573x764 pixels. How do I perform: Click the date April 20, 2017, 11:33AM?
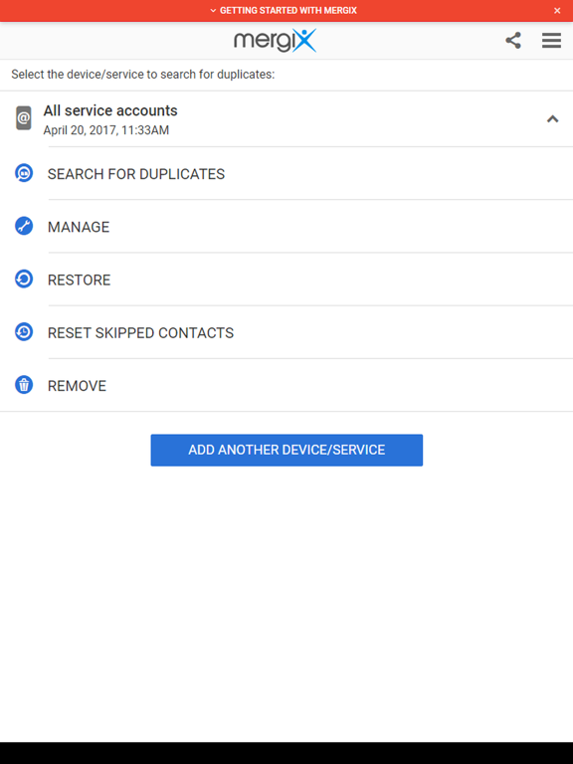pyautogui.click(x=106, y=130)
